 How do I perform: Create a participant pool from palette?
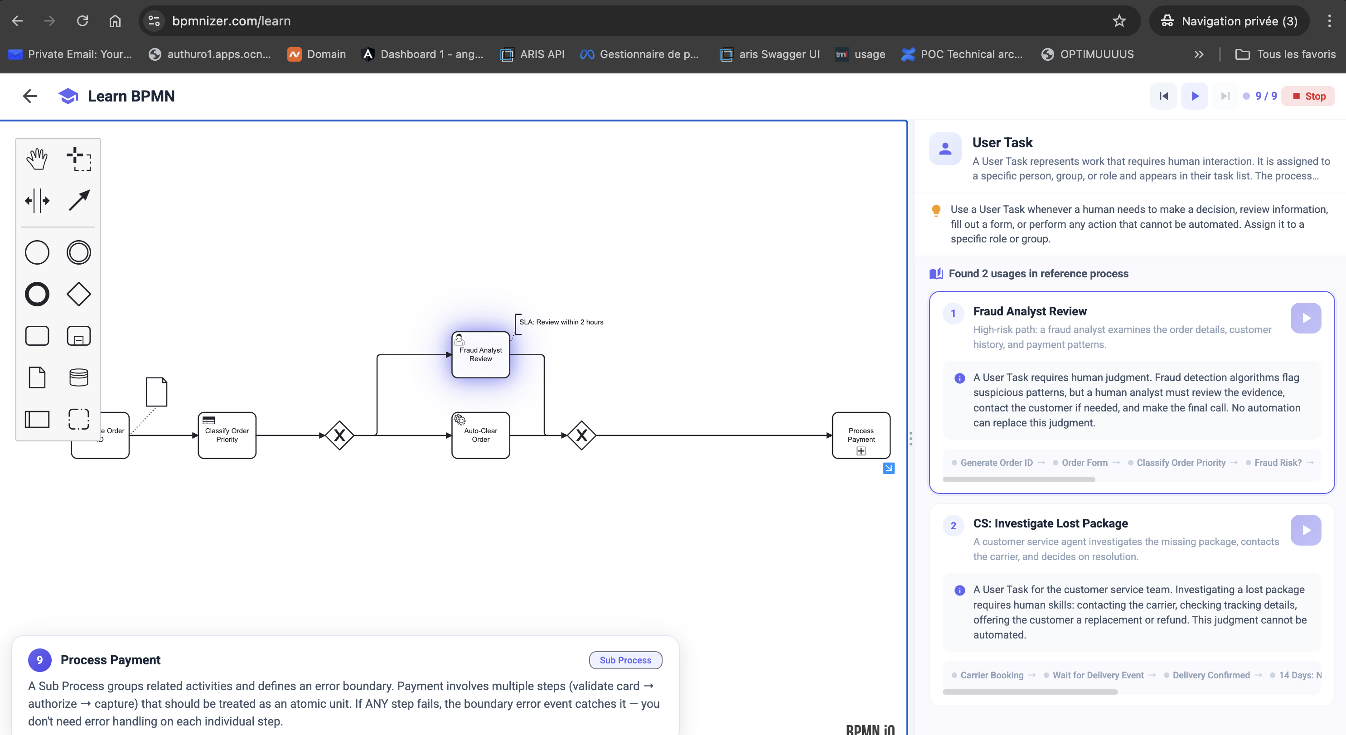click(x=37, y=419)
